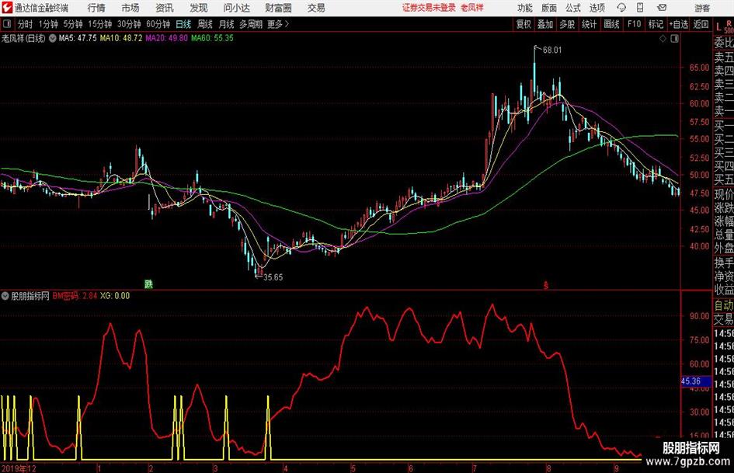This screenshot has width=734, height=473.
Task: Click the mobile phone icon
Action: tap(640, 8)
